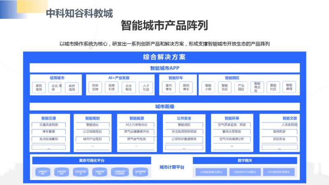Image resolution: width=329 pixels, height=185 pixels.
Task: Select the 政府信用 box
Action: click(72, 88)
